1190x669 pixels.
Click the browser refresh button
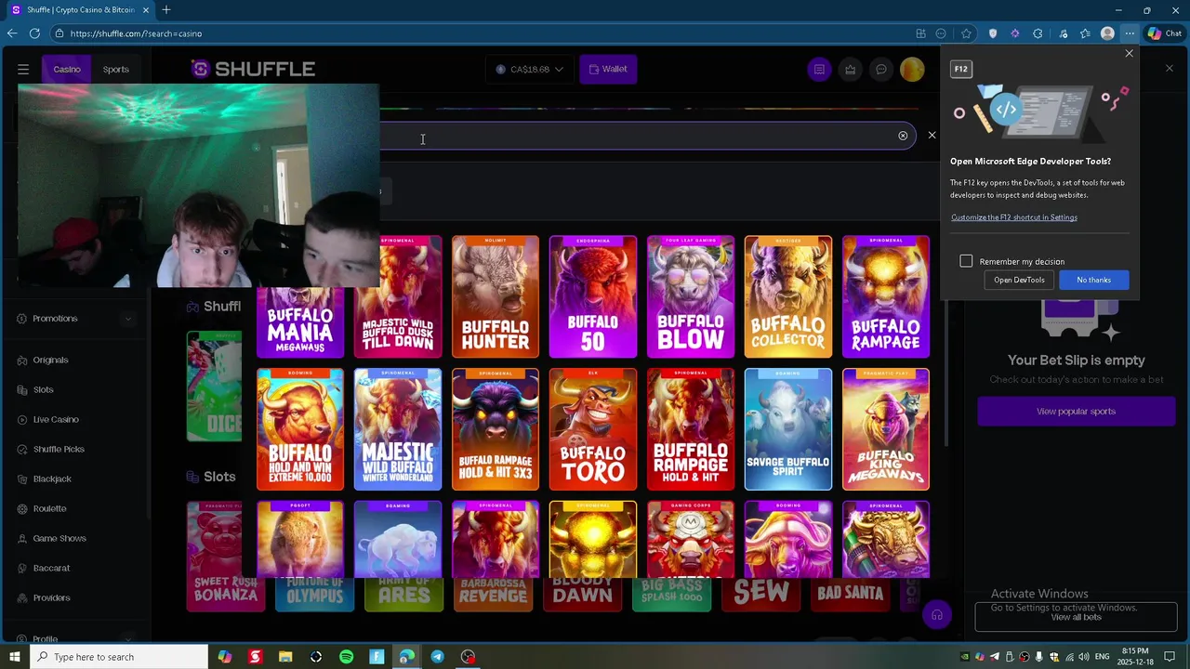(34, 33)
